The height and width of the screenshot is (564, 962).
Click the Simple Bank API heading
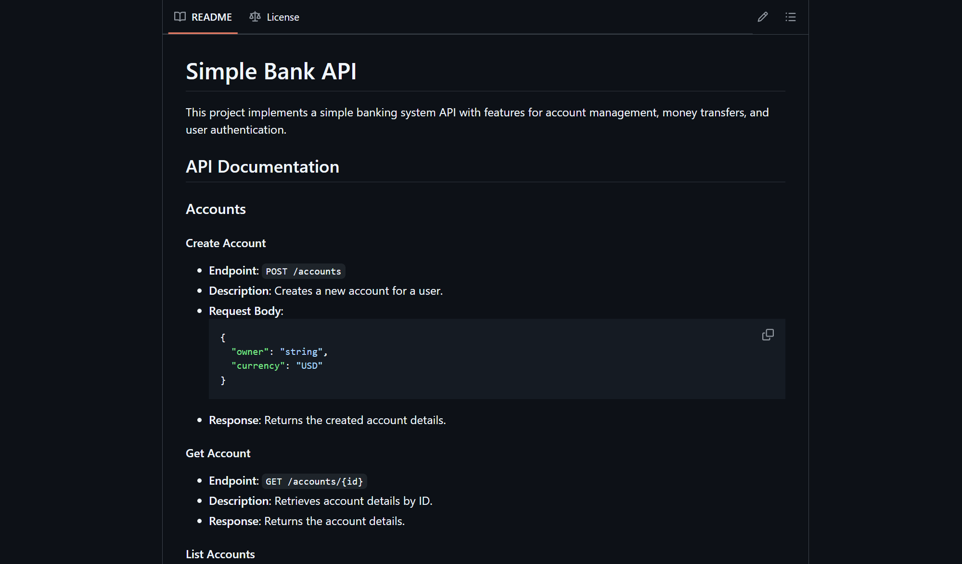[x=271, y=72]
